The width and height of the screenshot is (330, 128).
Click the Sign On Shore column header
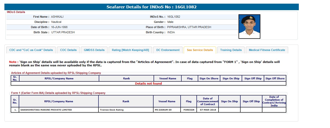coord(209,78)
